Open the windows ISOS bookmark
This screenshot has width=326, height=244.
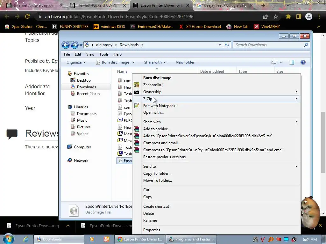[110, 27]
